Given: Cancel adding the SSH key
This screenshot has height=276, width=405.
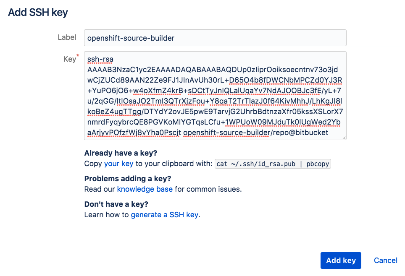Looking at the screenshot, I should pos(385,260).
